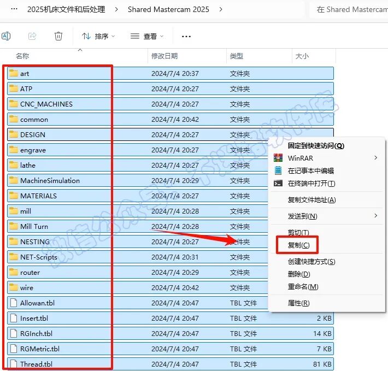
Task: Sort by 类型 column header
Action: [236, 56]
